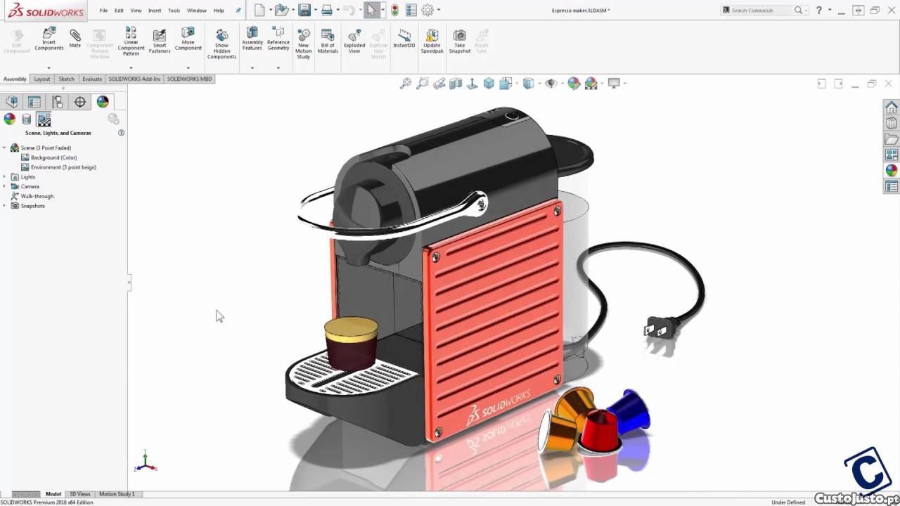Create an Exploded View
Image resolution: width=900 pixels, height=506 pixels.
(x=354, y=41)
